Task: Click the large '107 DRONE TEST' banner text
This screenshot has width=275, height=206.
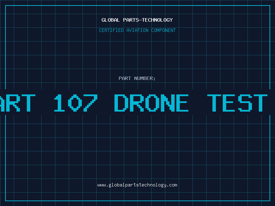Action: pos(161,103)
